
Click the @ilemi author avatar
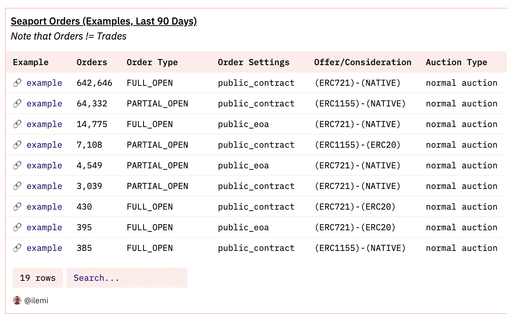(x=17, y=300)
